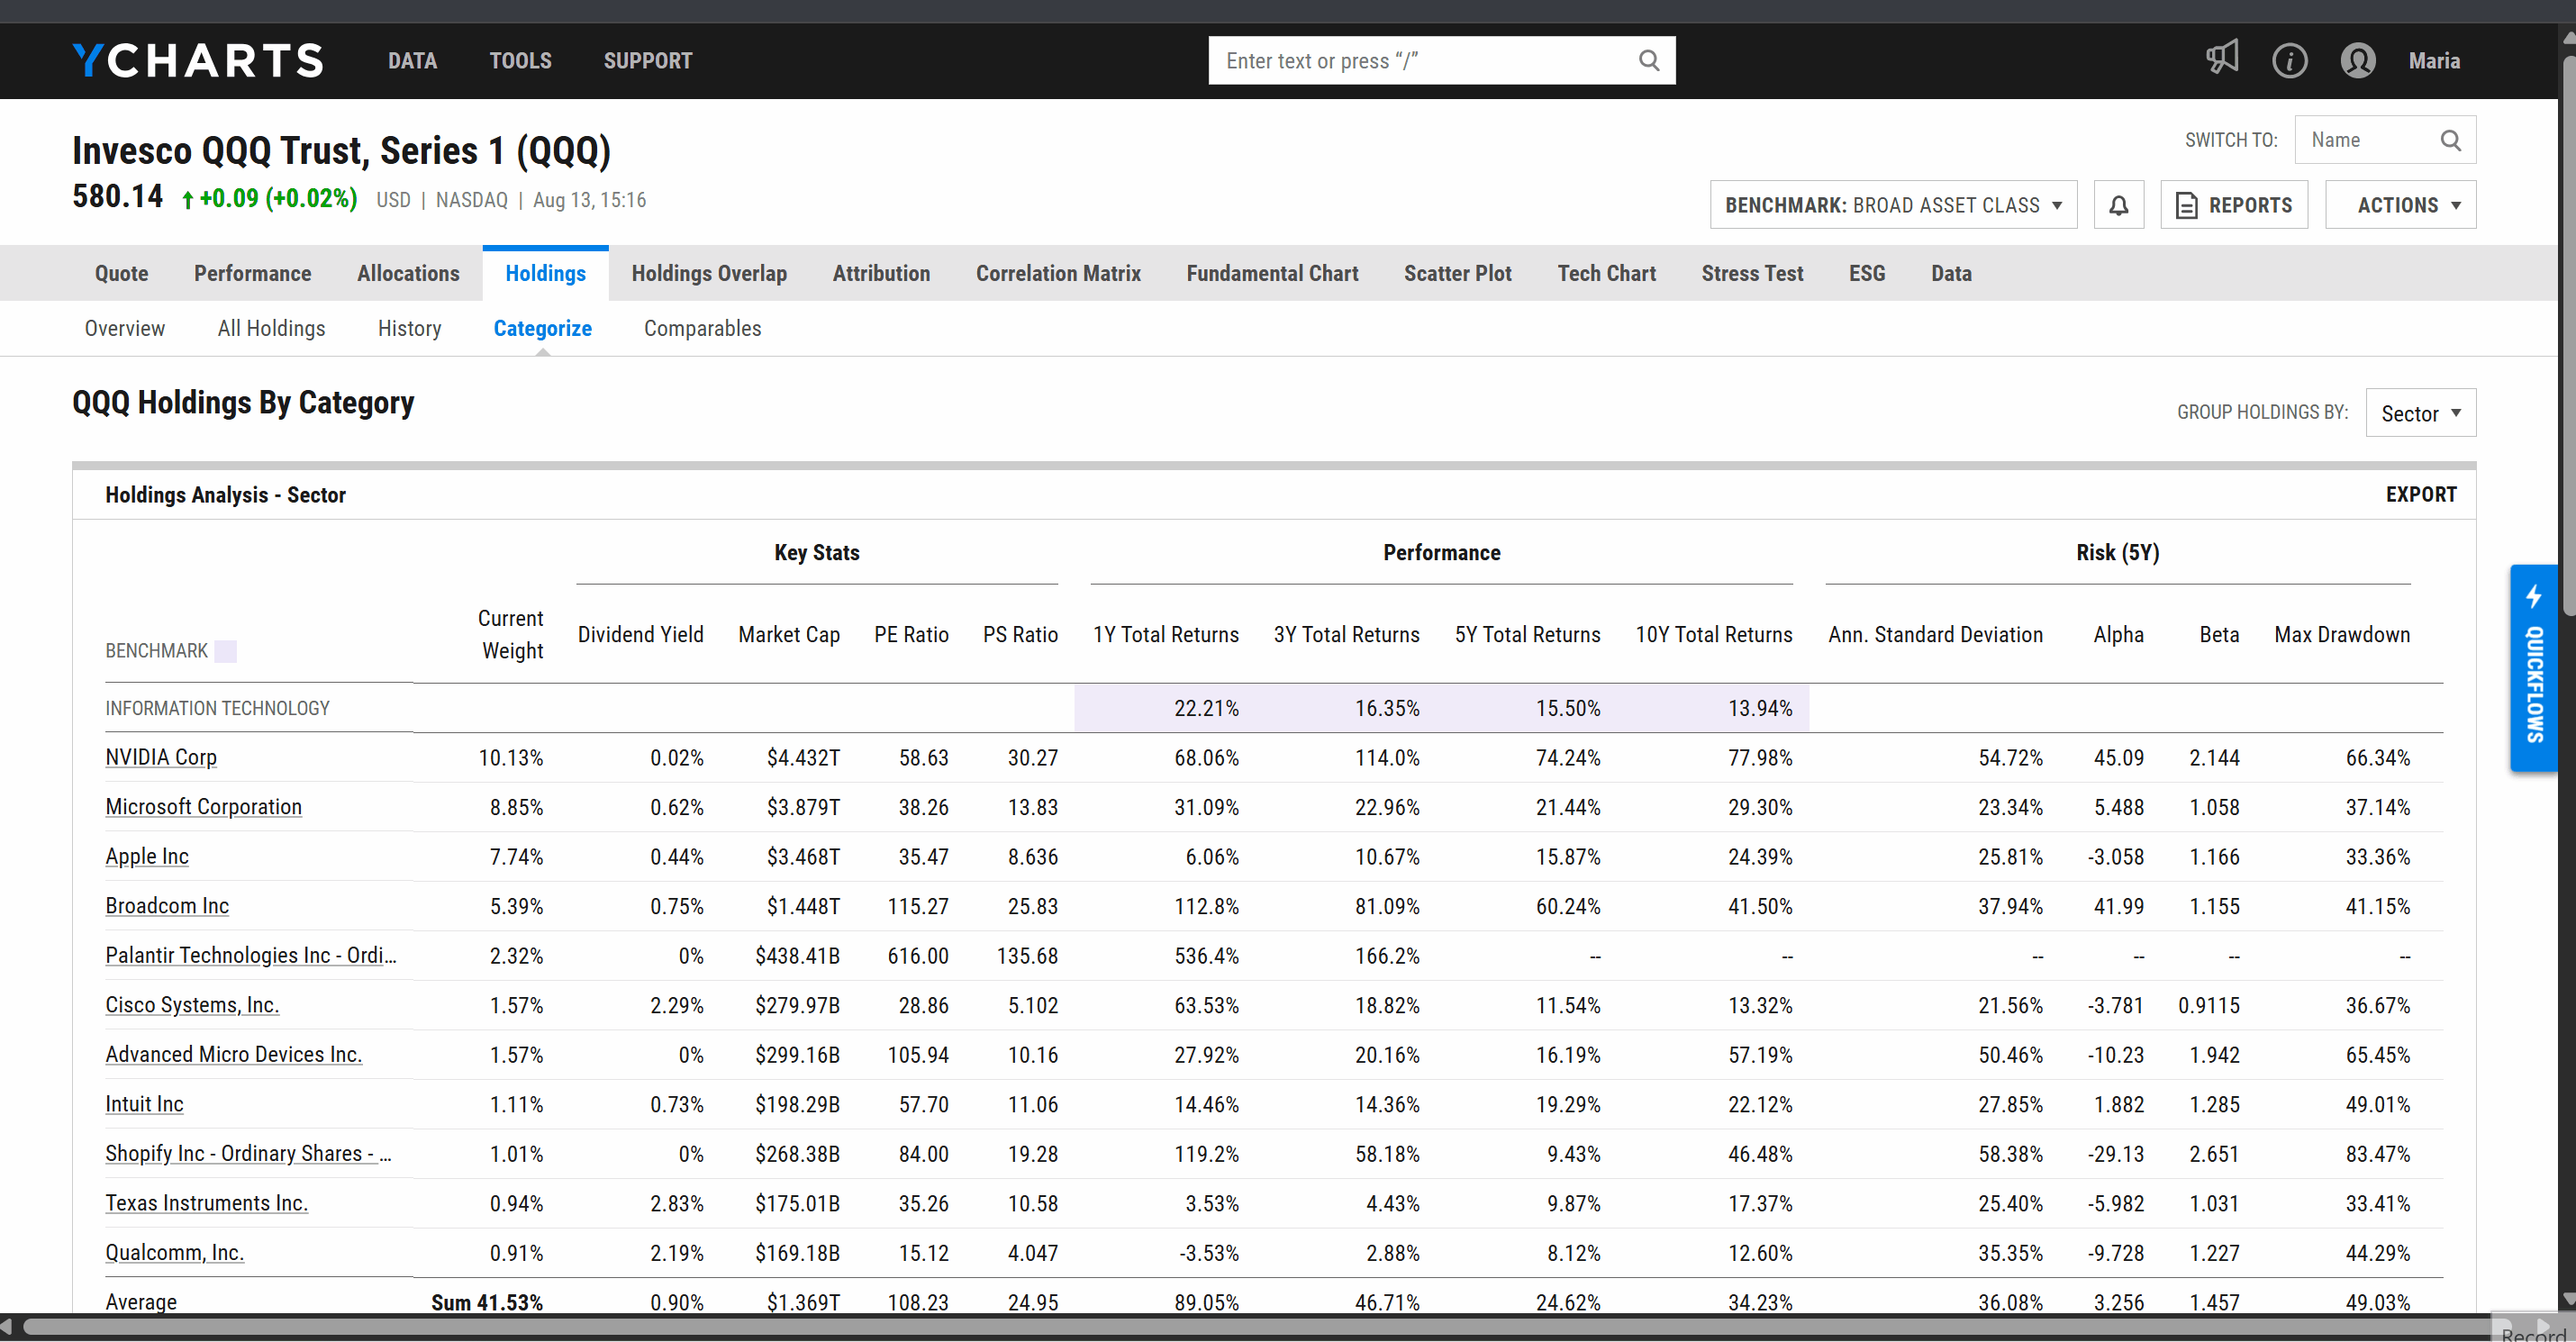Open the NVIDIA Corp link
Image resolution: width=2576 pixels, height=1342 pixels.
161,757
